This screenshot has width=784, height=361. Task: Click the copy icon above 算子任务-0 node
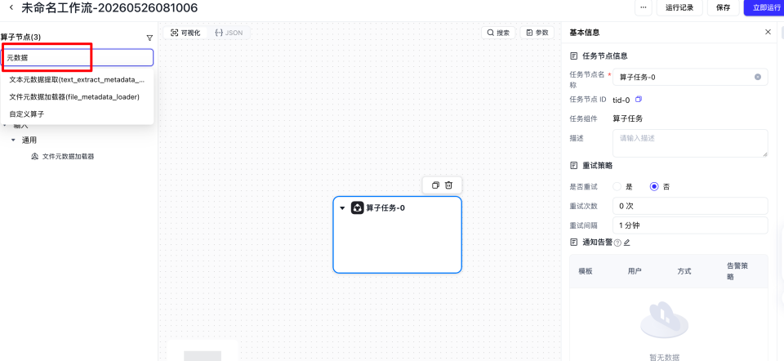[435, 185]
